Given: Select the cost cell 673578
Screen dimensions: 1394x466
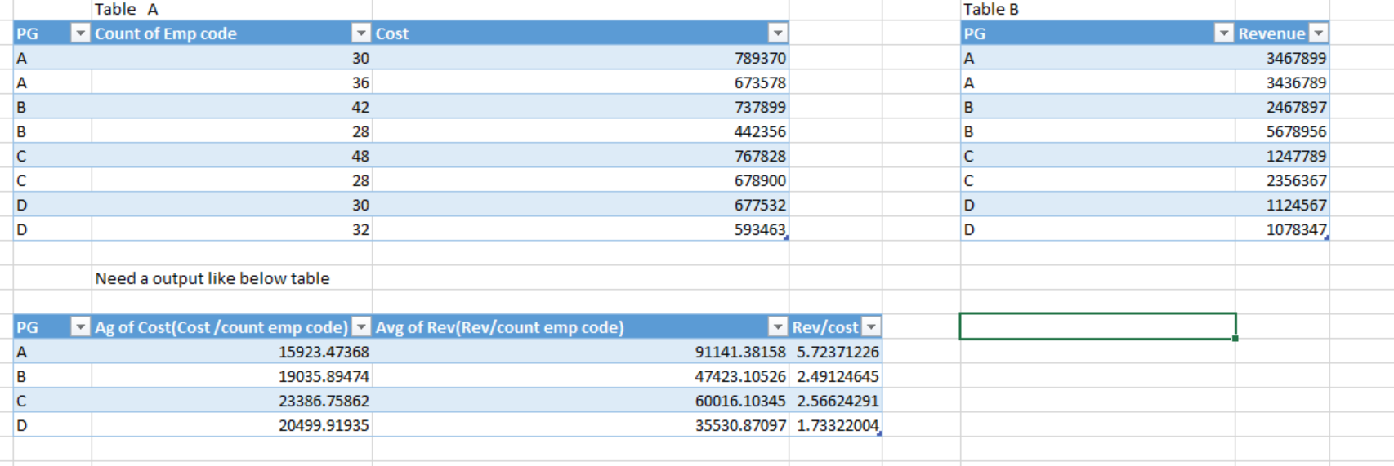Looking at the screenshot, I should point(581,82).
